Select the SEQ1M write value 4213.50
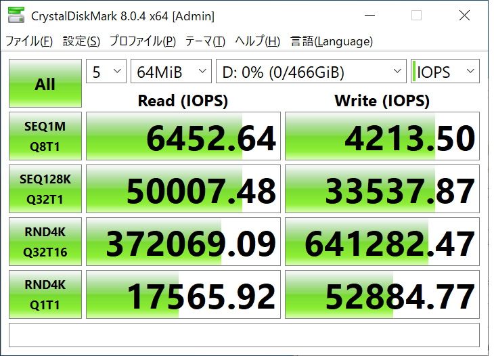The image size is (494, 356). (382, 136)
